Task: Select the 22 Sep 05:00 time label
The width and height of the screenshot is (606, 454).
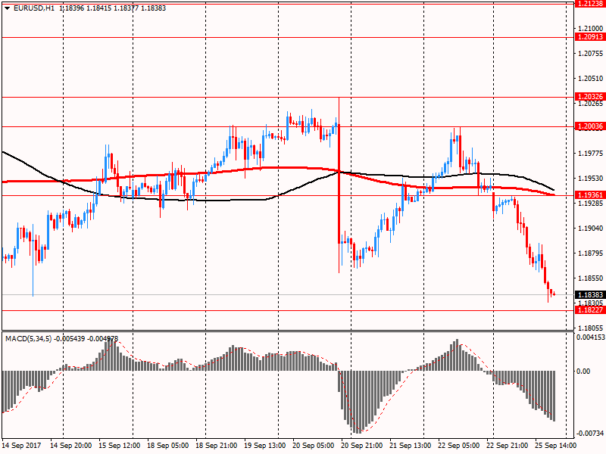Action: point(459,446)
